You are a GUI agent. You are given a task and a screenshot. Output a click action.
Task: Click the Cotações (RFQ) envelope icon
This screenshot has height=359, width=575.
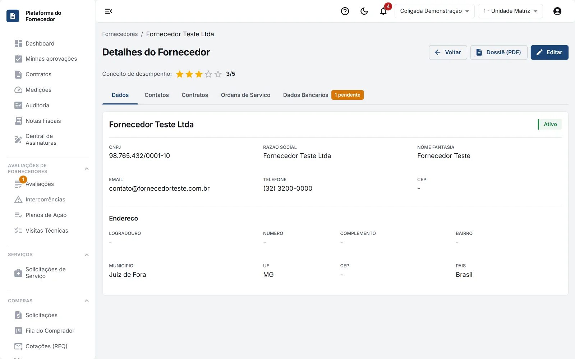[18, 346]
